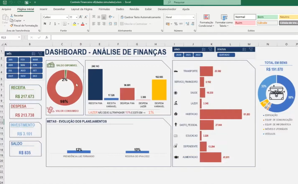
Task: Open Formatação Condicional in the ribbon
Action: pos(206,21)
